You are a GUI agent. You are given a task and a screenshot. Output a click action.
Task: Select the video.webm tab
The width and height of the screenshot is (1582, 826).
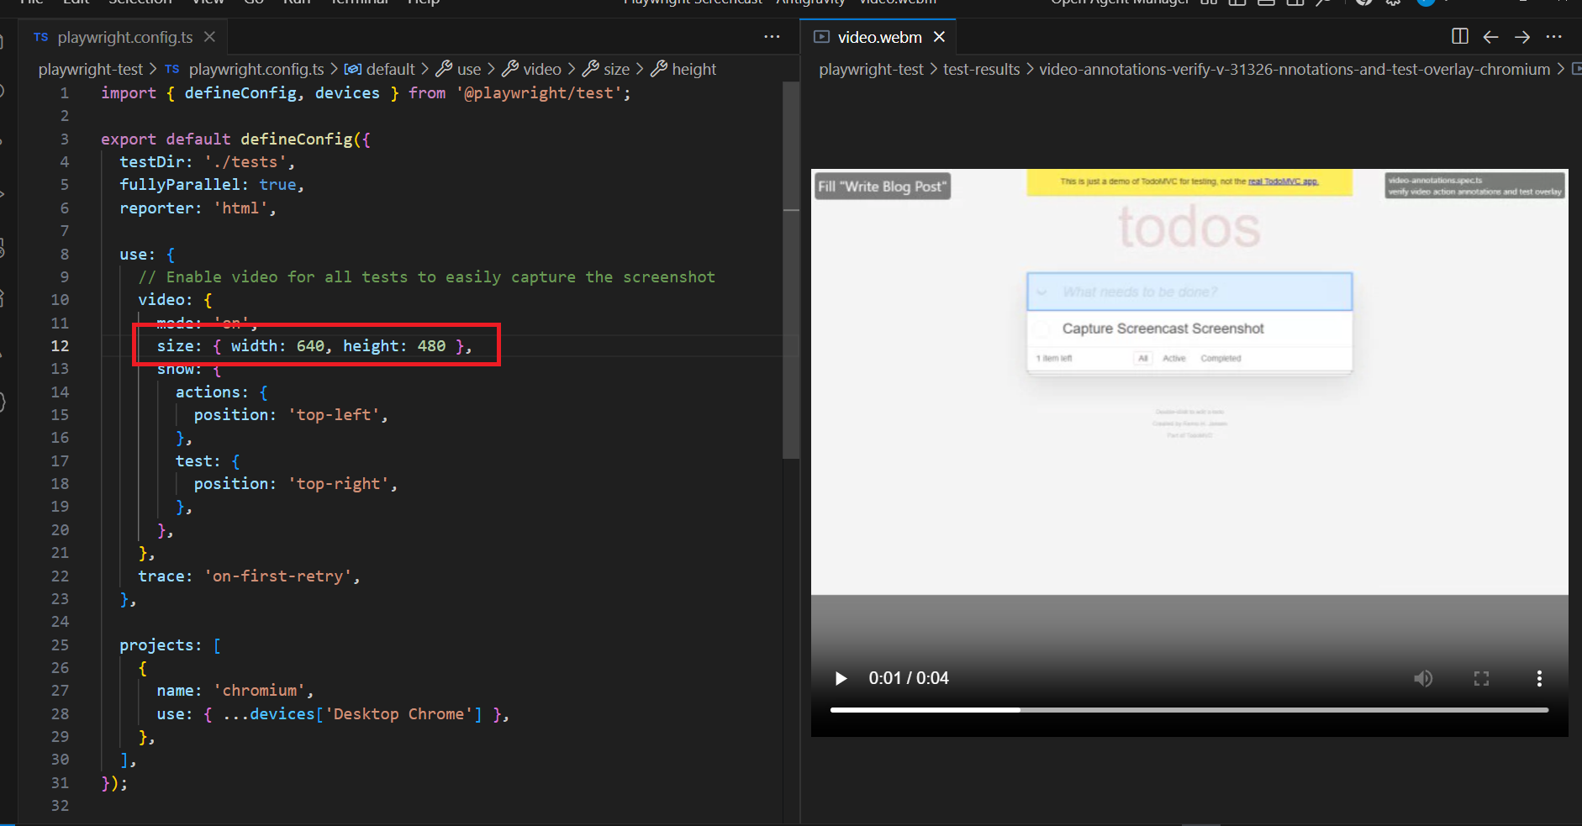pos(879,37)
